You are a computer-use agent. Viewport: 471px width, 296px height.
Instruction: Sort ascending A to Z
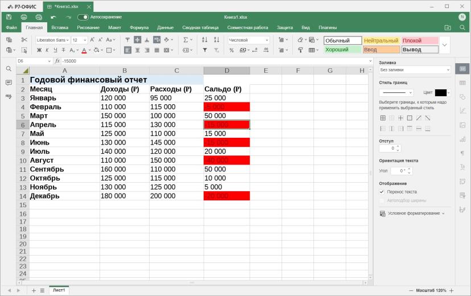pyautogui.click(x=205, y=40)
